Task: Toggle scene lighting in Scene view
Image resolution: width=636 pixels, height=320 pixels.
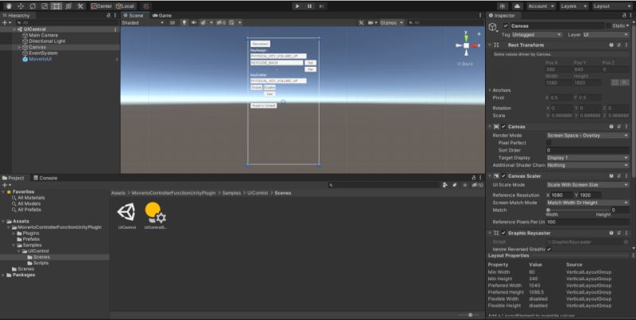Action: point(184,23)
